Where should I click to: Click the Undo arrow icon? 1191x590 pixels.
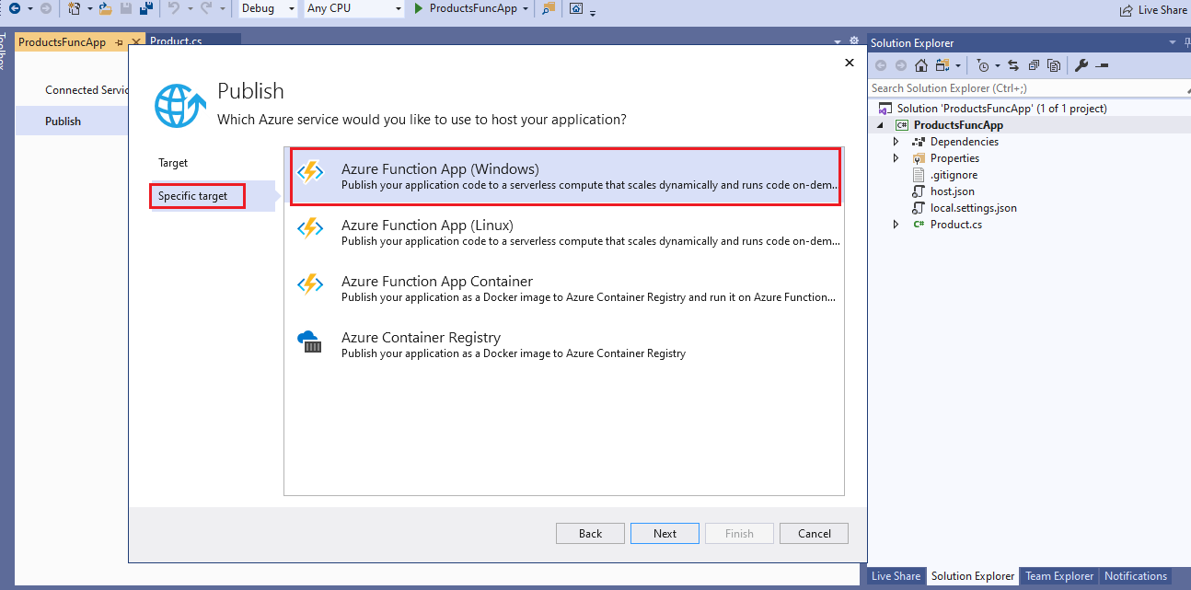pos(174,9)
